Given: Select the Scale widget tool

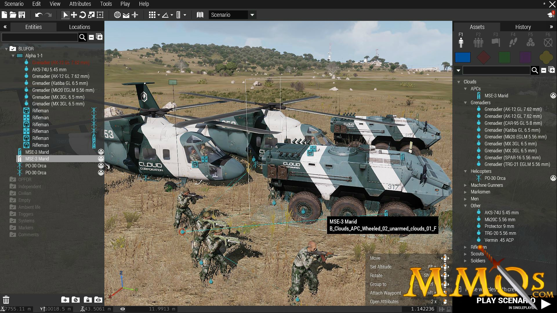Looking at the screenshot, I should [x=91, y=15].
